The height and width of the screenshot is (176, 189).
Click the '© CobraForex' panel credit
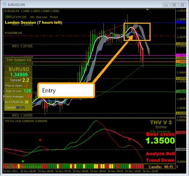[x=19, y=64]
